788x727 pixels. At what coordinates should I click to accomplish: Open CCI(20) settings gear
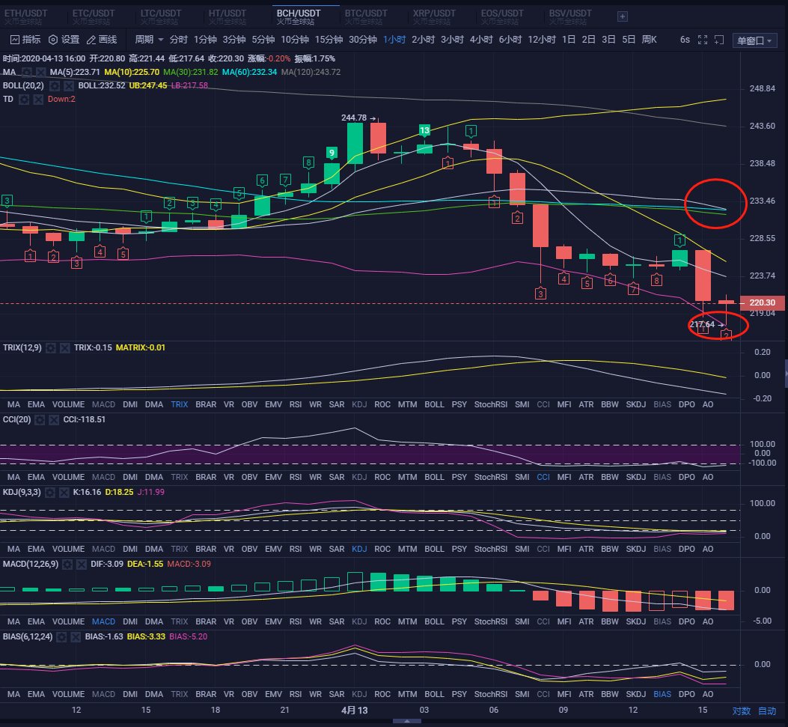coord(40,420)
